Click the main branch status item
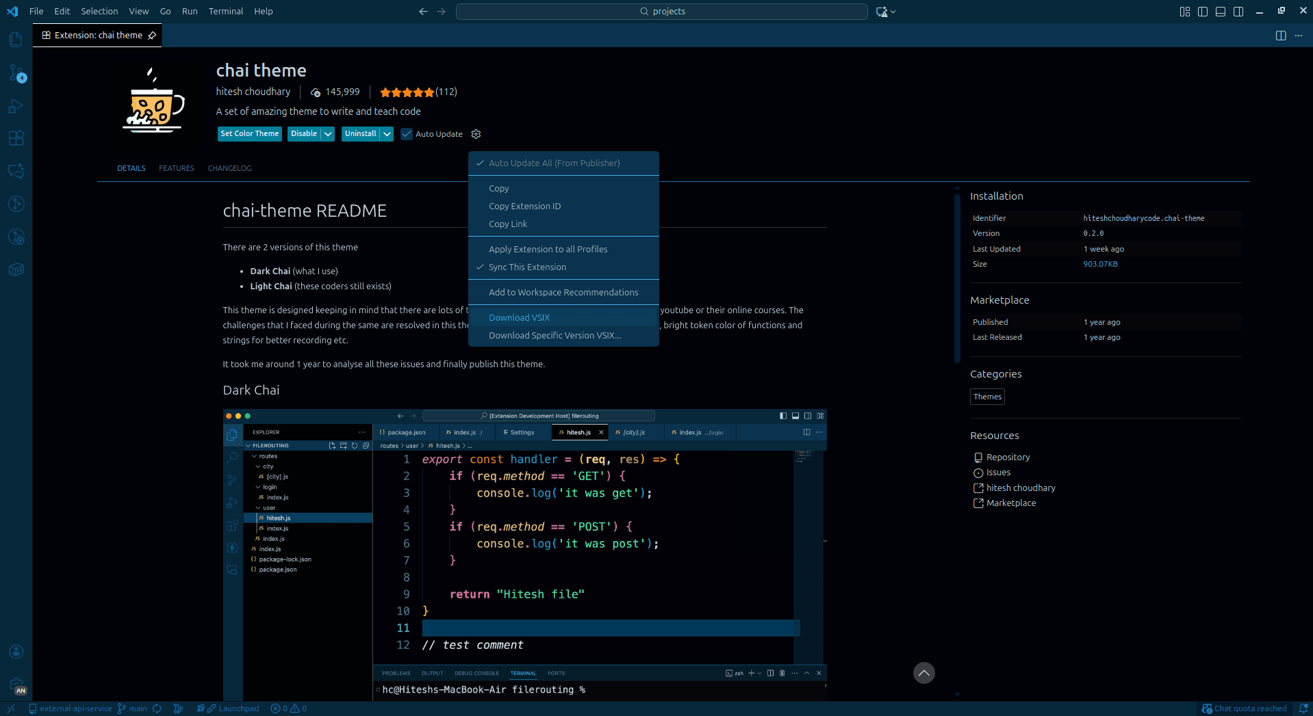The image size is (1313, 716). (x=132, y=708)
